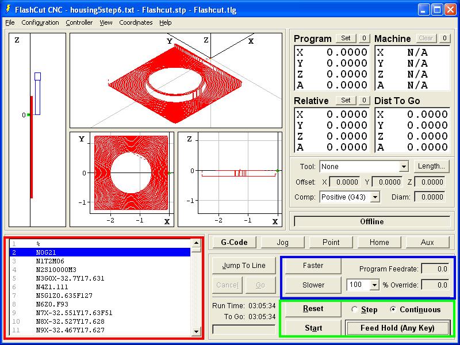
Task: Open the Coordinates menu
Action: point(136,22)
